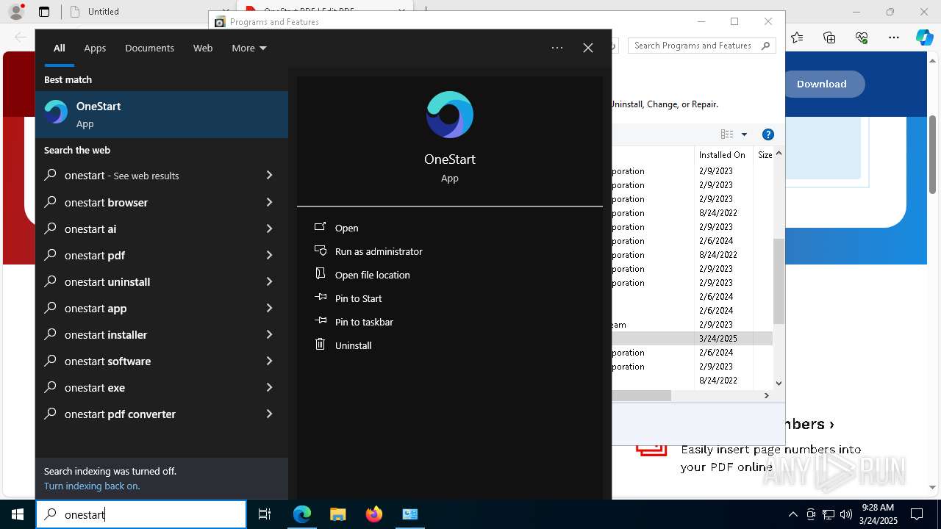The image size is (941, 529).
Task: Click Turn indexing back on link
Action: (92, 486)
